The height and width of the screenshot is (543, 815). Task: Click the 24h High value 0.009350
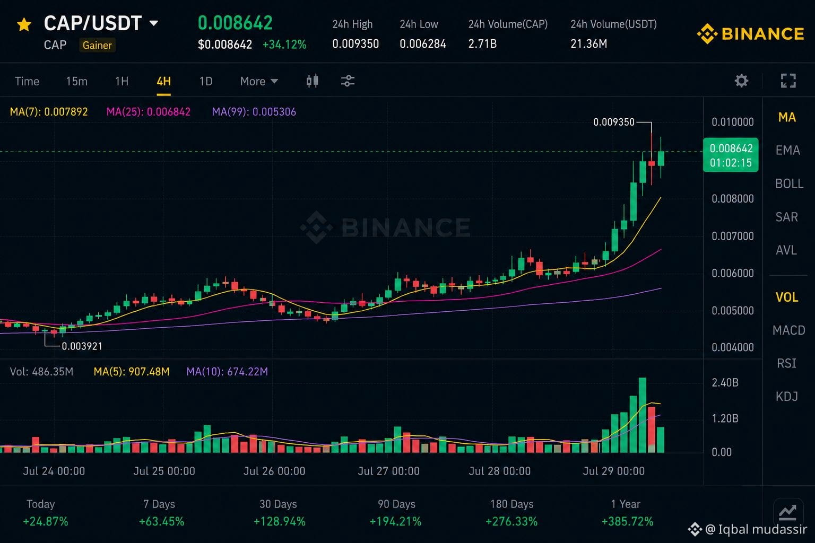(356, 44)
